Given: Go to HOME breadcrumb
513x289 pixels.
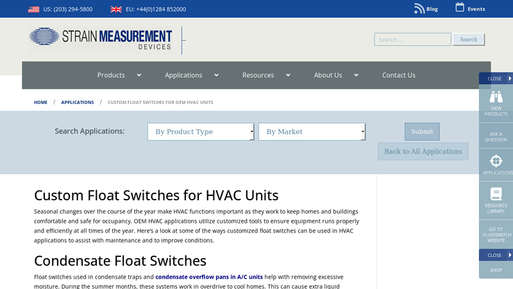Looking at the screenshot, I should [40, 102].
